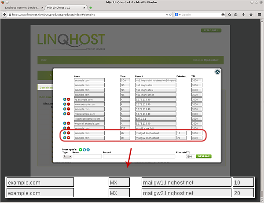The image size is (264, 203).
Task: Click green plus icon under Meer optie's
Action: point(81,150)
